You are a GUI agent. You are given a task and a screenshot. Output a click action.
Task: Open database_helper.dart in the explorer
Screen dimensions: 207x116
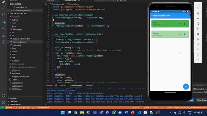(x=21, y=39)
